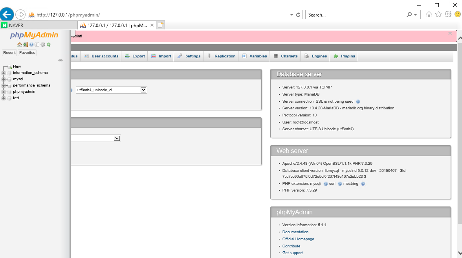Click the phpMyAdmin logo

click(x=34, y=35)
